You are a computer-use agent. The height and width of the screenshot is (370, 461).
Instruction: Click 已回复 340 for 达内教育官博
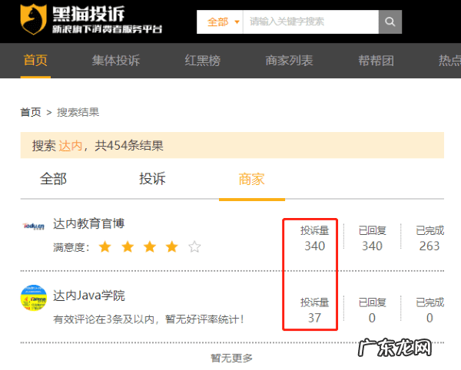pos(372,239)
